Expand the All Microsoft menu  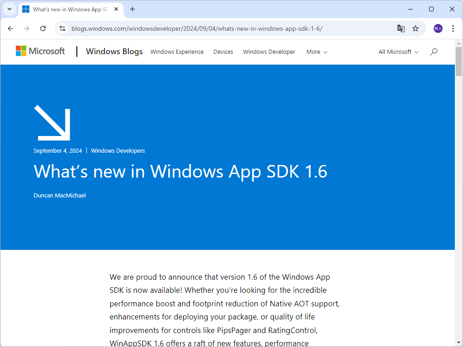[x=398, y=52]
